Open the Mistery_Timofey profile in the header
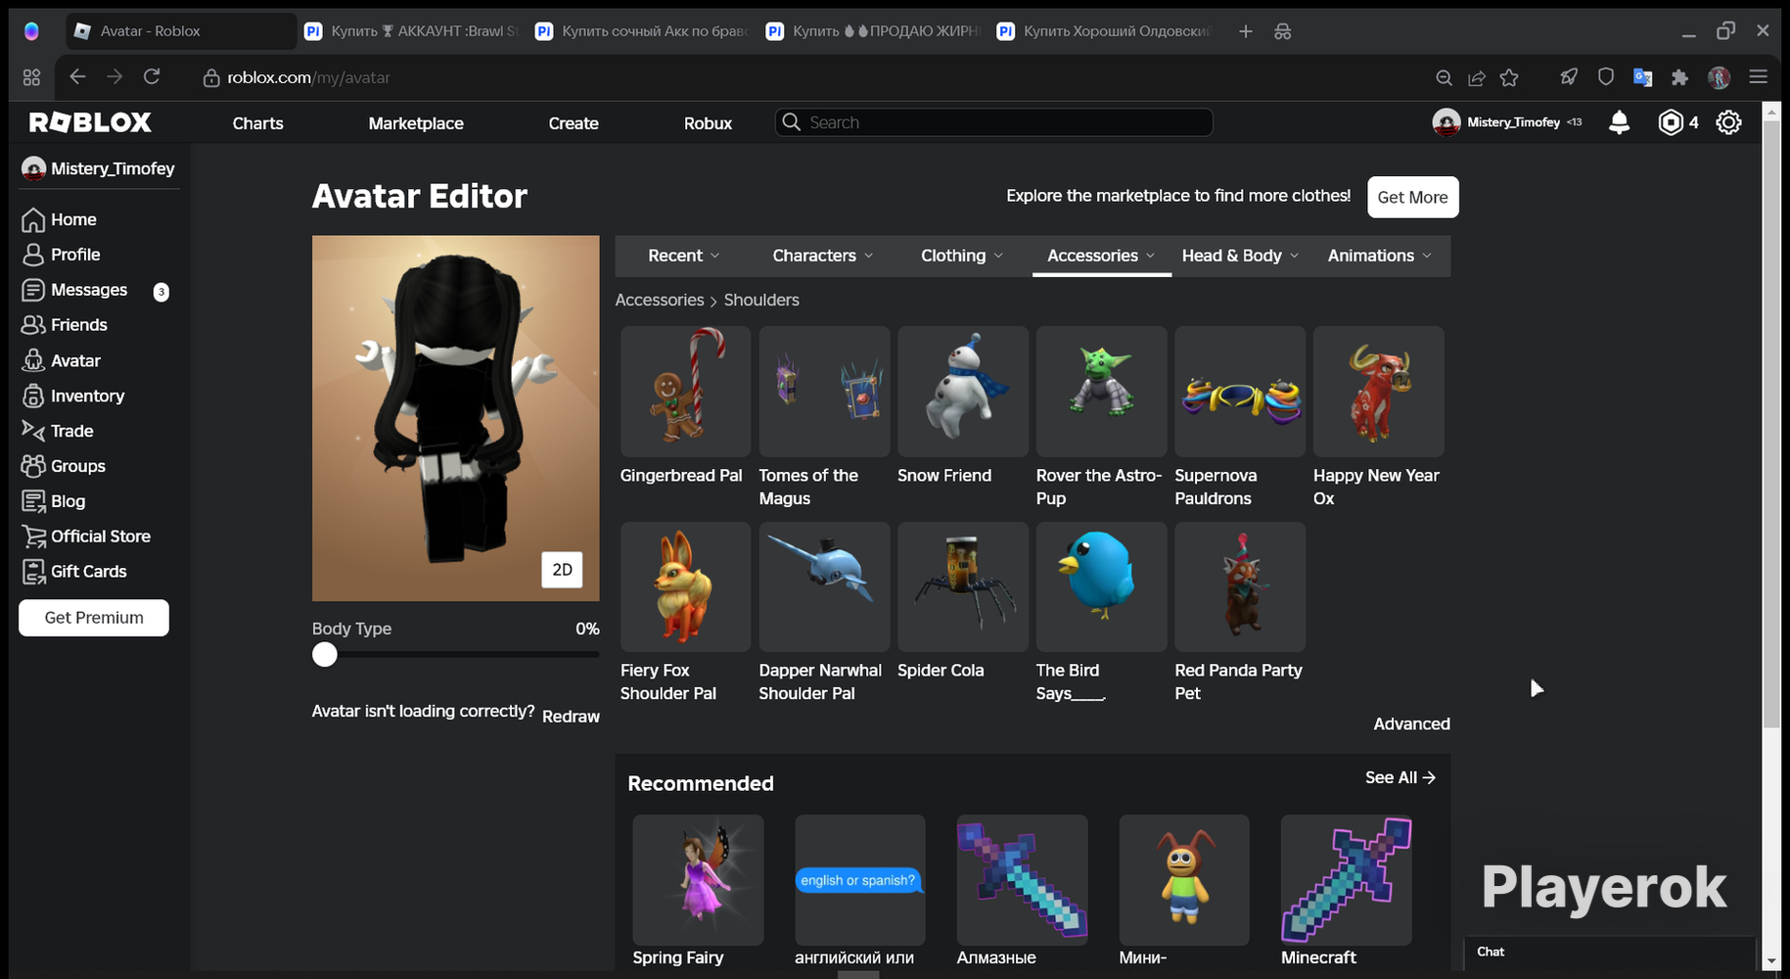 tap(1507, 122)
